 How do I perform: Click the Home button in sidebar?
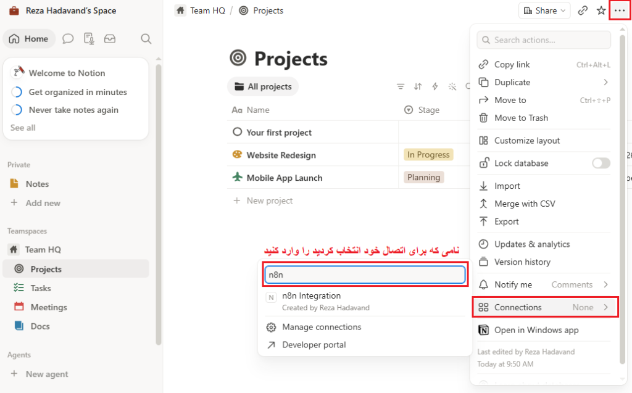(x=29, y=39)
